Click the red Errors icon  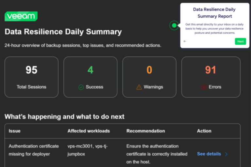[204, 87]
